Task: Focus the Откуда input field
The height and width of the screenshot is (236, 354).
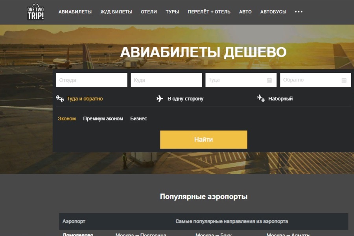Action: point(92,80)
